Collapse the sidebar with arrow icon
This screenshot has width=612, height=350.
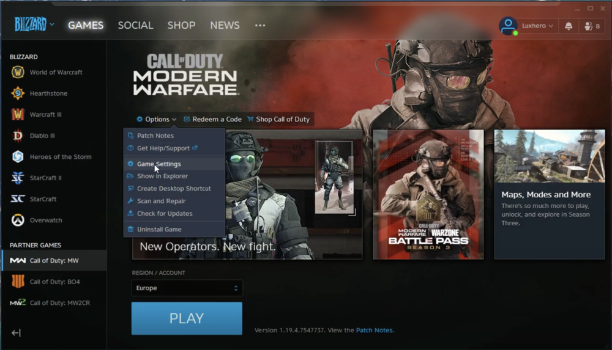point(16,332)
